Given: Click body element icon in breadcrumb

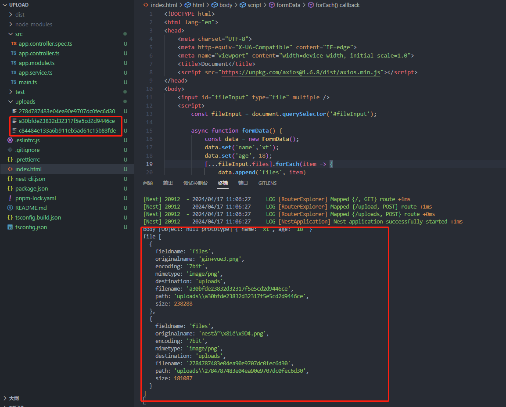Looking at the screenshot, I should [215, 5].
